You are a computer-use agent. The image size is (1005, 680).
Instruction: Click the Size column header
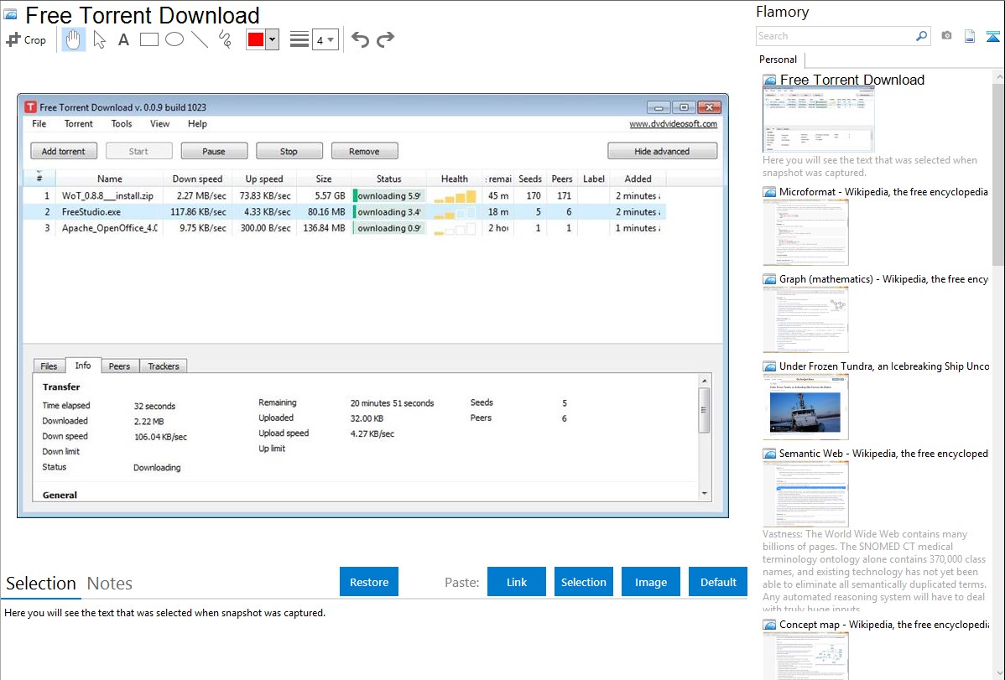pyautogui.click(x=324, y=179)
